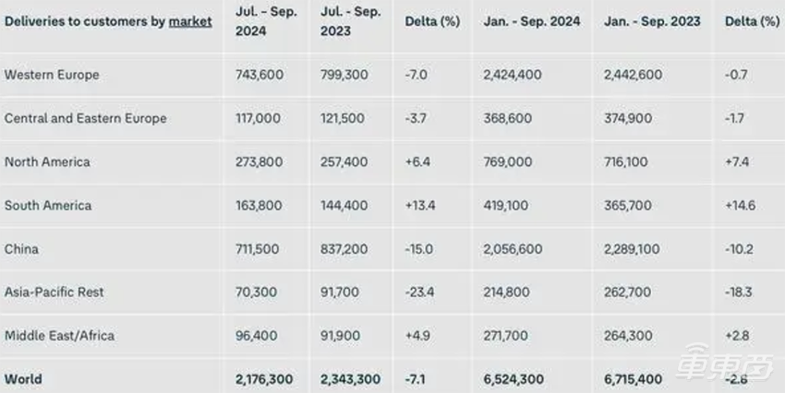785x393 pixels.
Task: Click the China quarterly delta -15.0 cell
Action: [x=420, y=248]
